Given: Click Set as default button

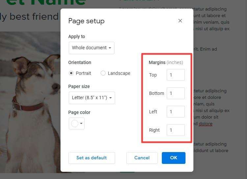Looking at the screenshot, I should (92, 158).
